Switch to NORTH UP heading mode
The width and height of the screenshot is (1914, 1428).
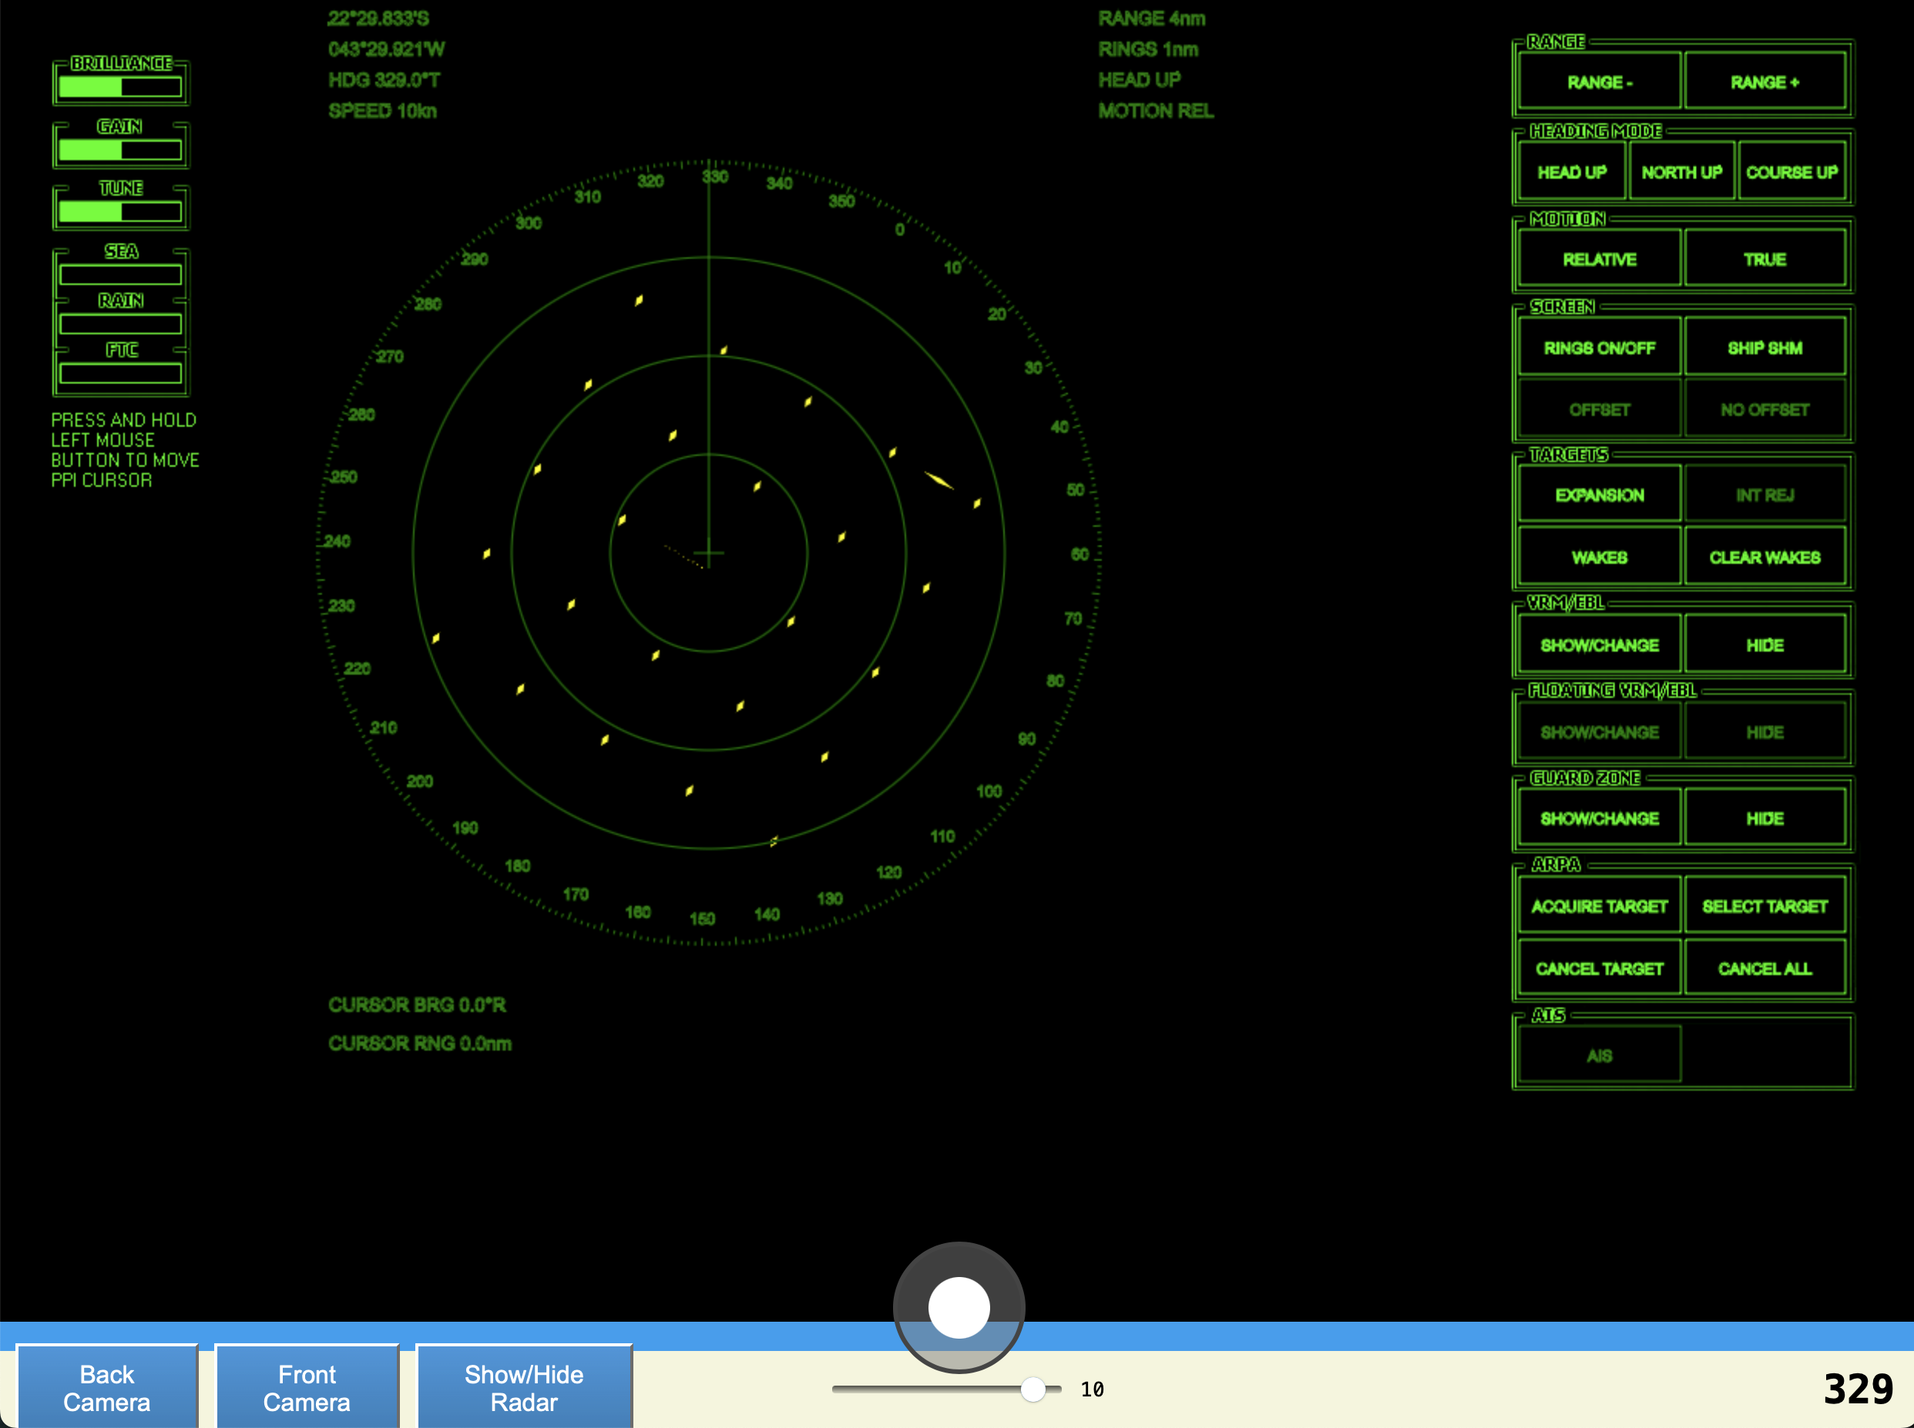(1681, 172)
